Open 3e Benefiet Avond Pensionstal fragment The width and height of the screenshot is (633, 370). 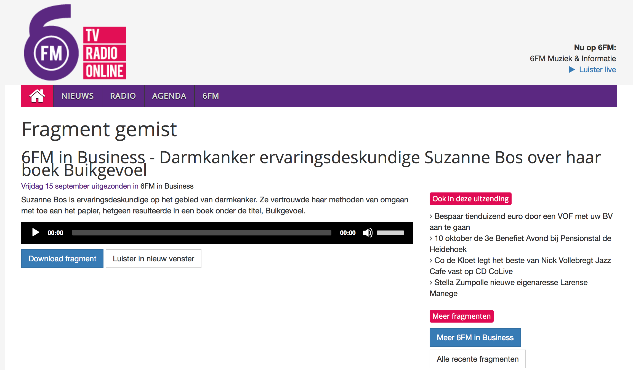[x=520, y=244]
